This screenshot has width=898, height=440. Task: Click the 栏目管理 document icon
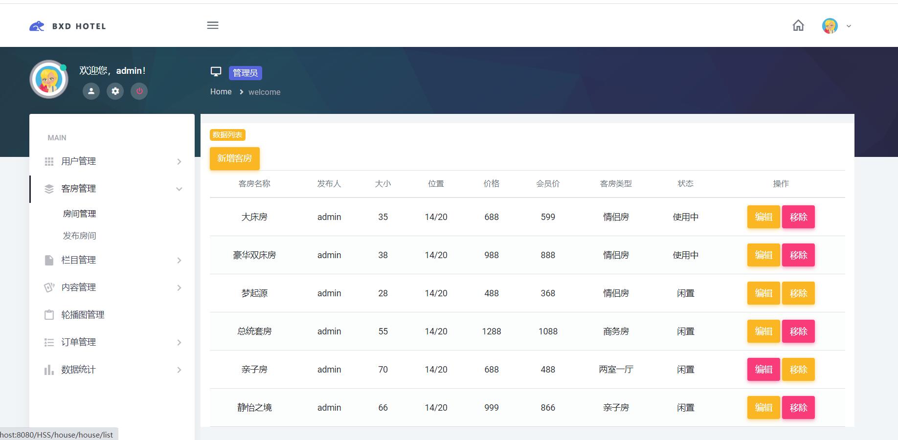tap(49, 260)
